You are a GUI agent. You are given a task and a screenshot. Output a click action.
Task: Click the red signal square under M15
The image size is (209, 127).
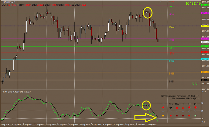pos(171,116)
